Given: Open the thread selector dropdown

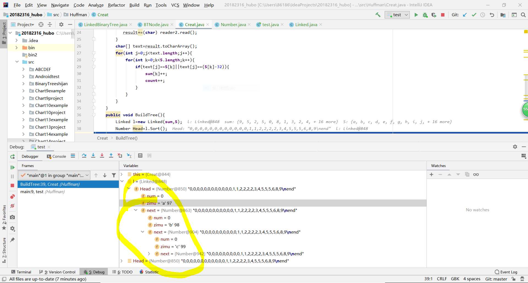Looking at the screenshot, I should point(54,175).
